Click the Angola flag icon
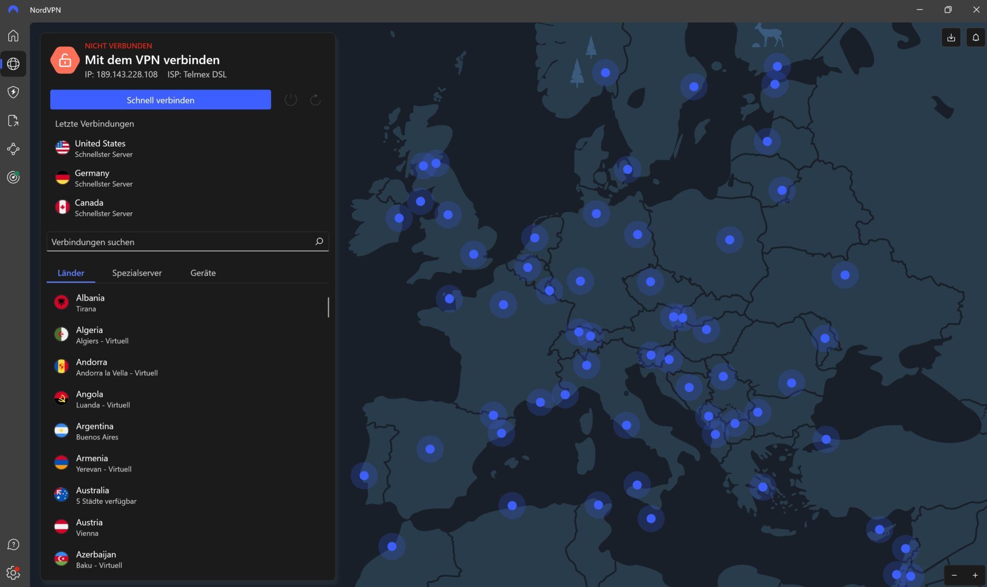 pyautogui.click(x=62, y=398)
